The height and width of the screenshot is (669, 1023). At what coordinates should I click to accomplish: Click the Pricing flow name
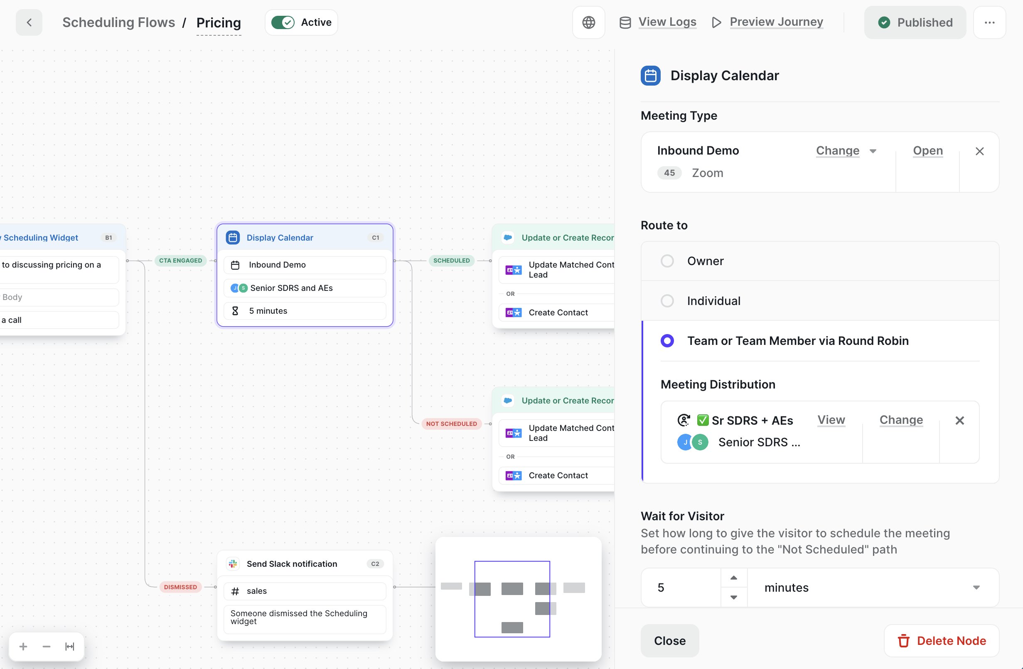[219, 22]
